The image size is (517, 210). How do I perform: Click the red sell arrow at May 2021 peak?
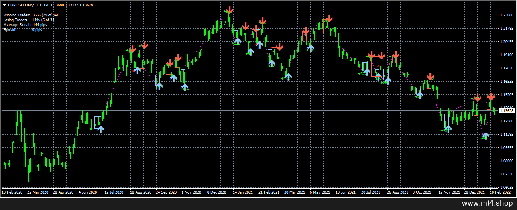(x=329, y=18)
